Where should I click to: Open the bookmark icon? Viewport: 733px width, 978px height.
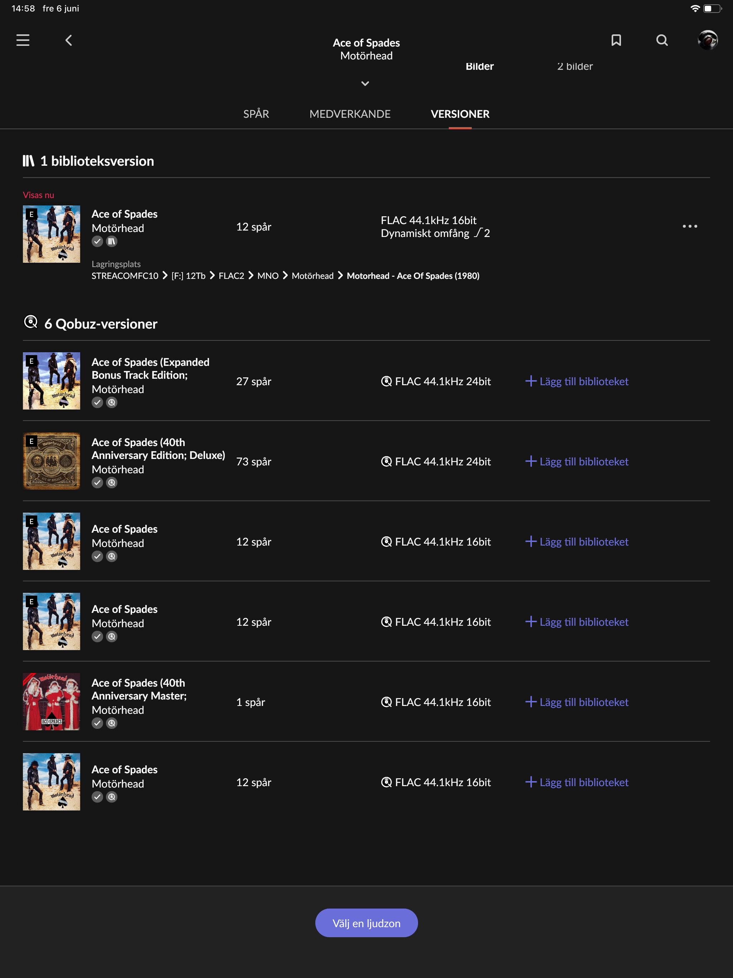click(616, 40)
